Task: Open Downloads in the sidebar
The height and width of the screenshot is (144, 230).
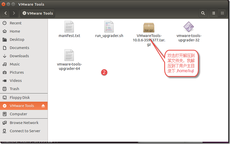Action: coord(24,56)
